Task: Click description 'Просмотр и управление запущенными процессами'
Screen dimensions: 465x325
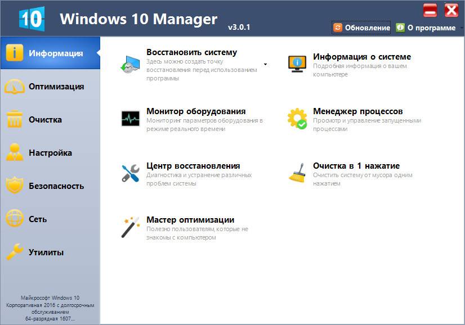Action: coord(367,125)
